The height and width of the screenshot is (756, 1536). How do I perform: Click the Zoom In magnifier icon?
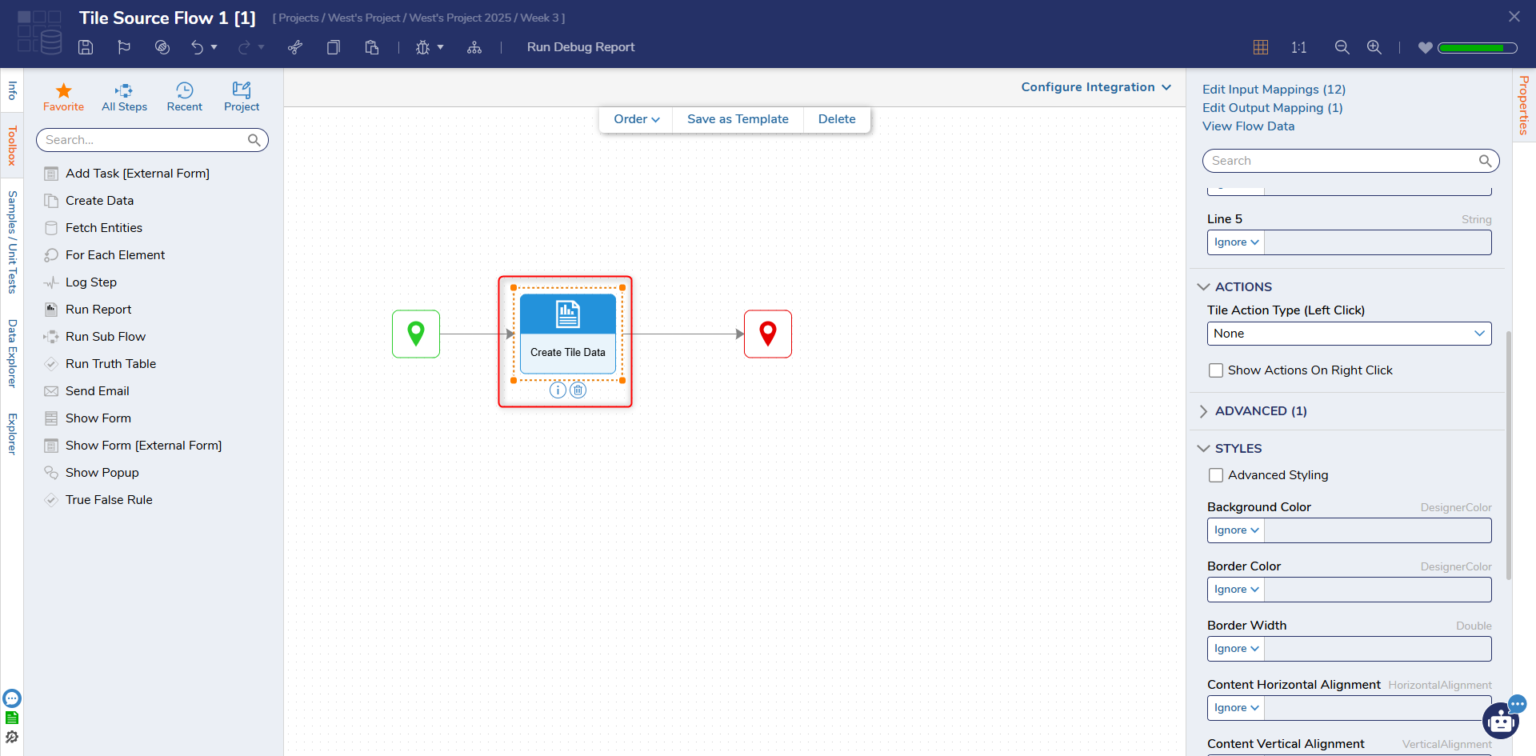(x=1374, y=47)
